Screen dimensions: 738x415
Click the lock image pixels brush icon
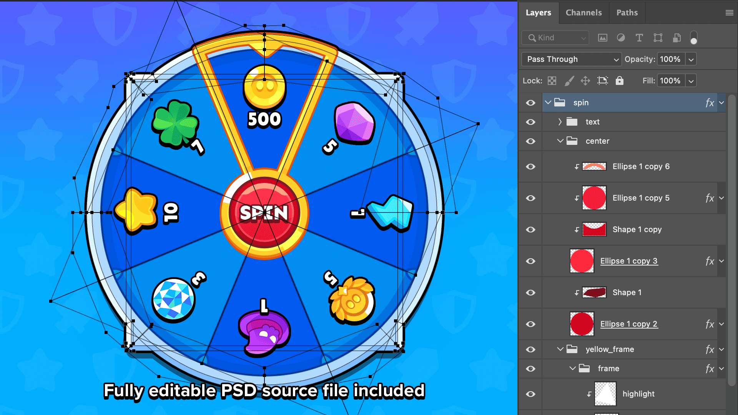[569, 81]
